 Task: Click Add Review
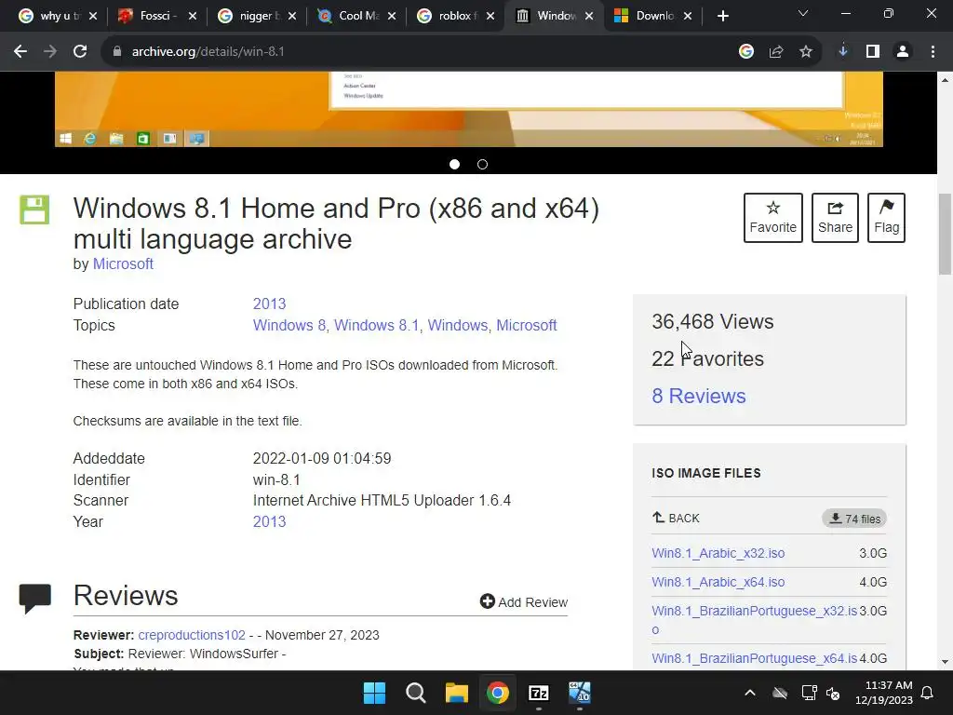[523, 602]
